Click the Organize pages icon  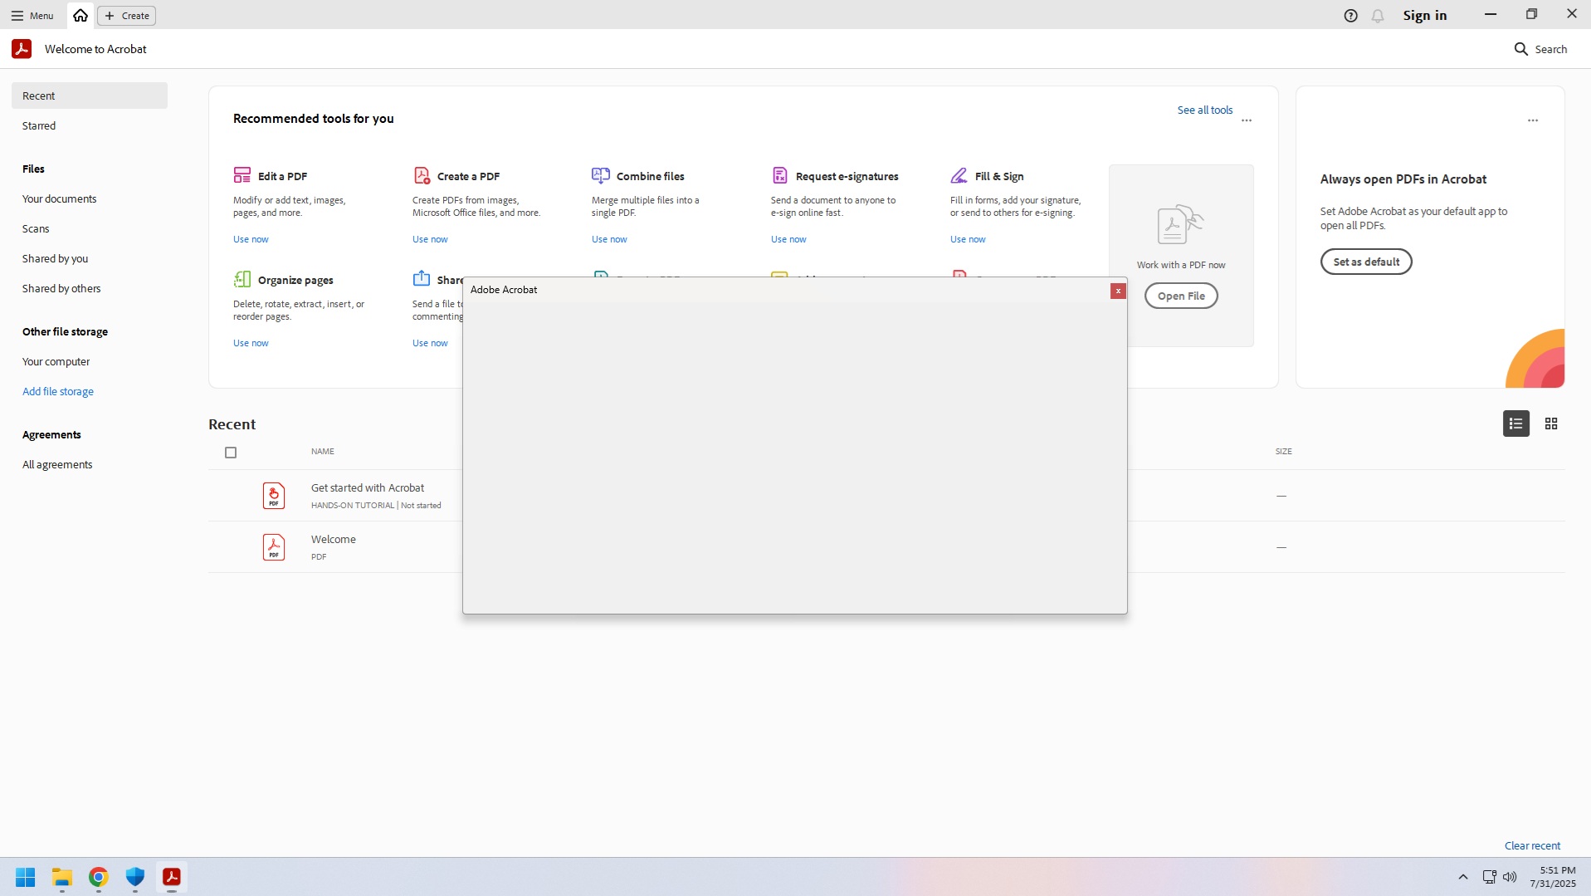pyautogui.click(x=242, y=279)
